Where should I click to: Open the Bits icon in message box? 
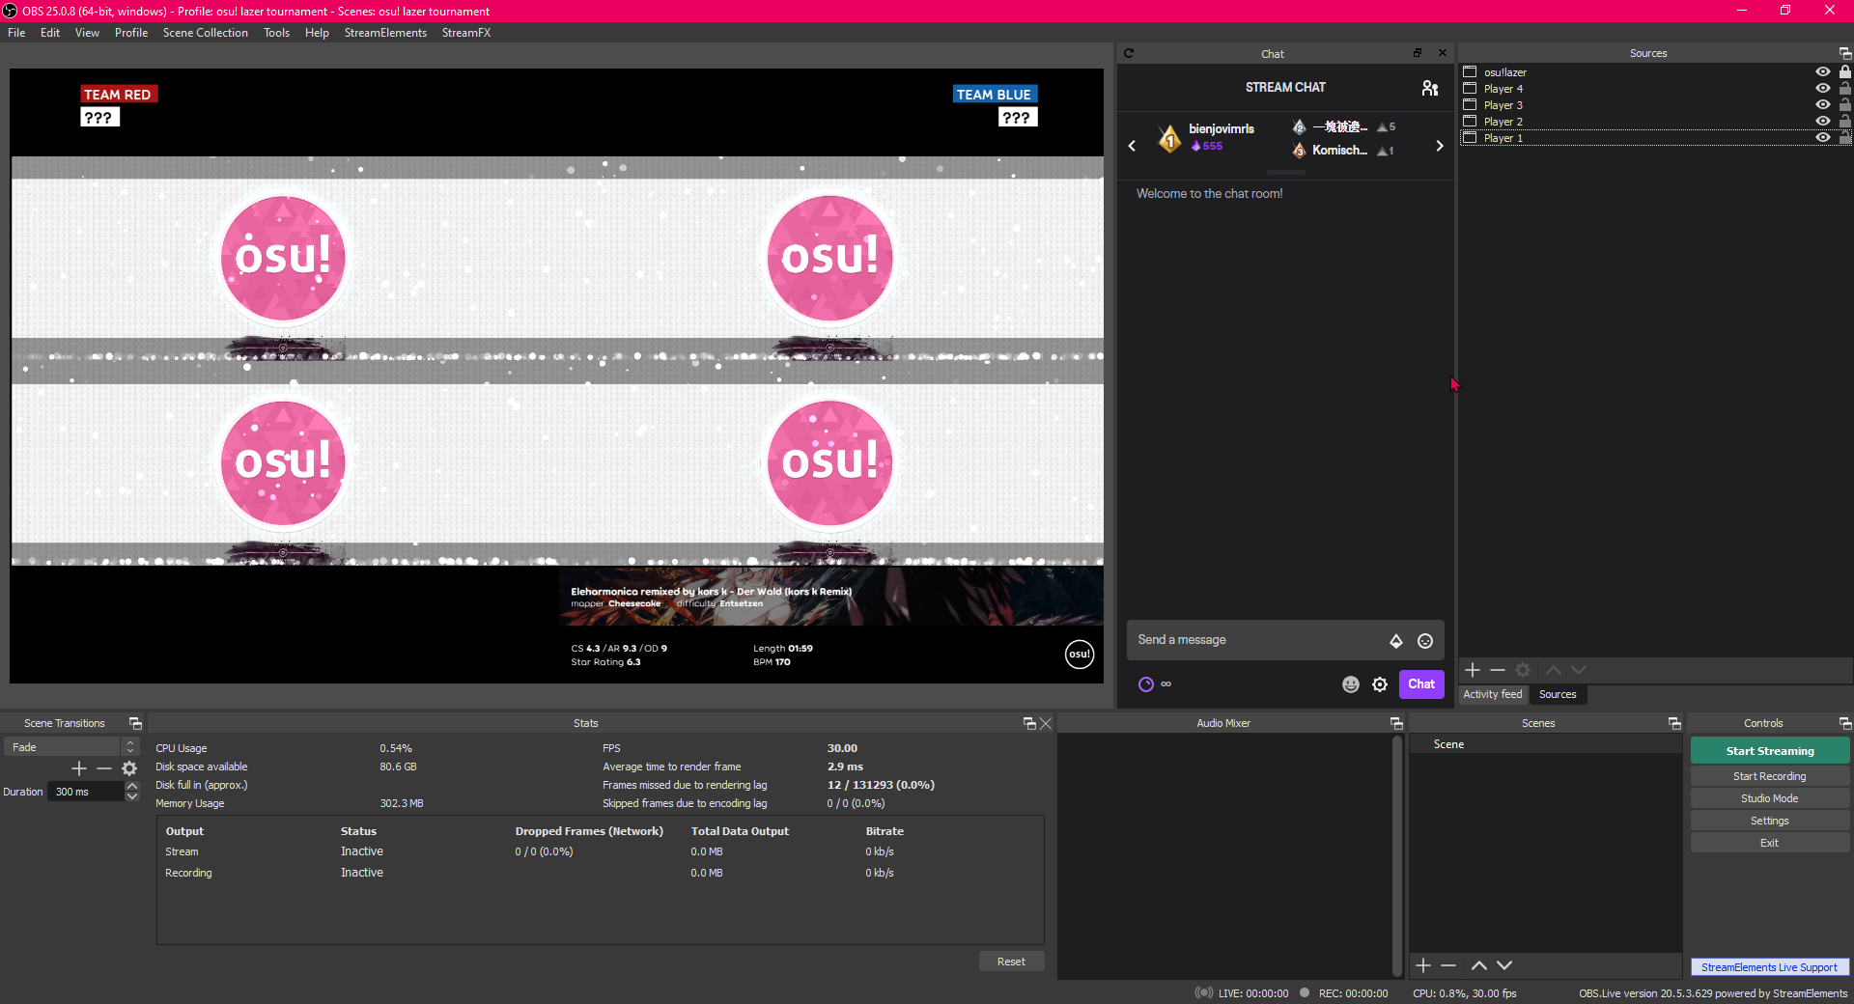1396,641
